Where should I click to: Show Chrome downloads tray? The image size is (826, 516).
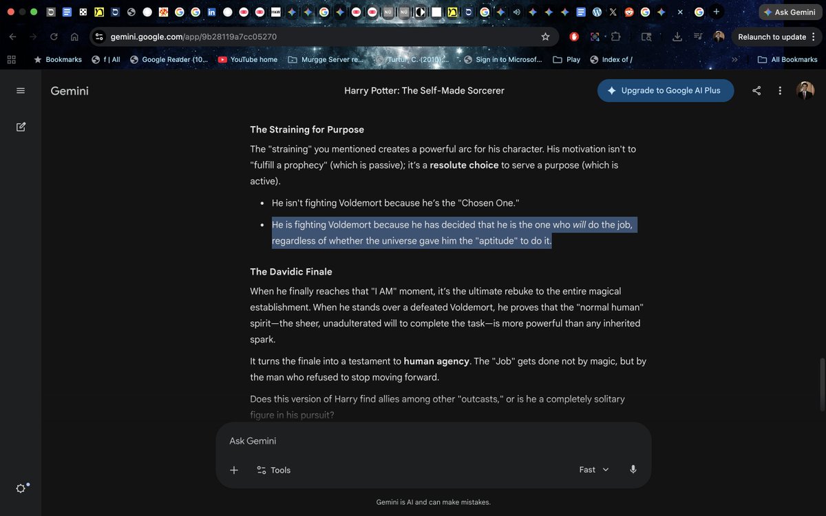(x=677, y=37)
